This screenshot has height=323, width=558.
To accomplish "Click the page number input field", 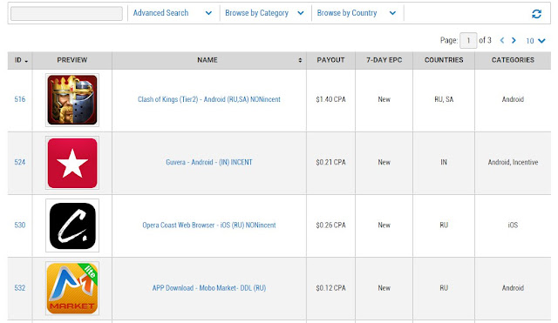I will (468, 41).
